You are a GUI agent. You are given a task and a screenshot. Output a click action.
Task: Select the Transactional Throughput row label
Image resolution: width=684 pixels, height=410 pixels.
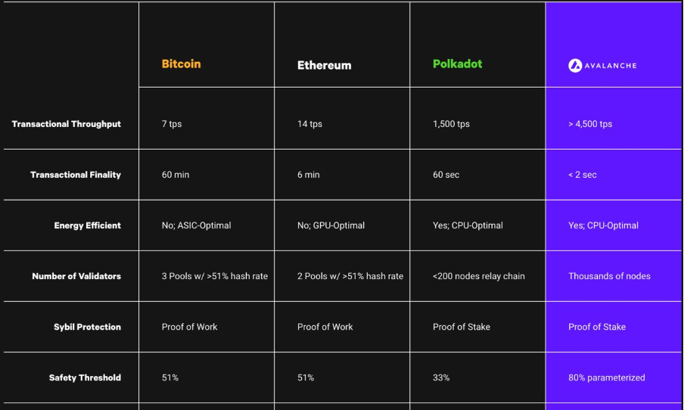67,124
